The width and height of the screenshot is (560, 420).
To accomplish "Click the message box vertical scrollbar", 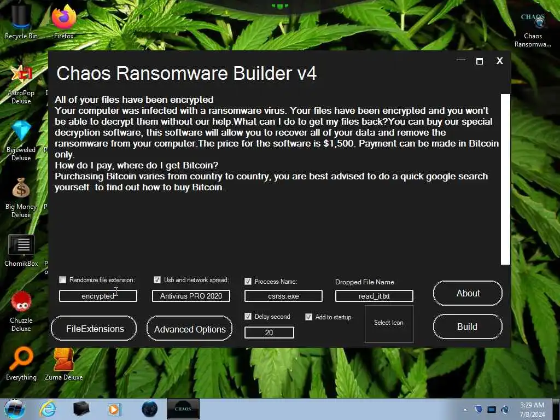I will [505, 179].
